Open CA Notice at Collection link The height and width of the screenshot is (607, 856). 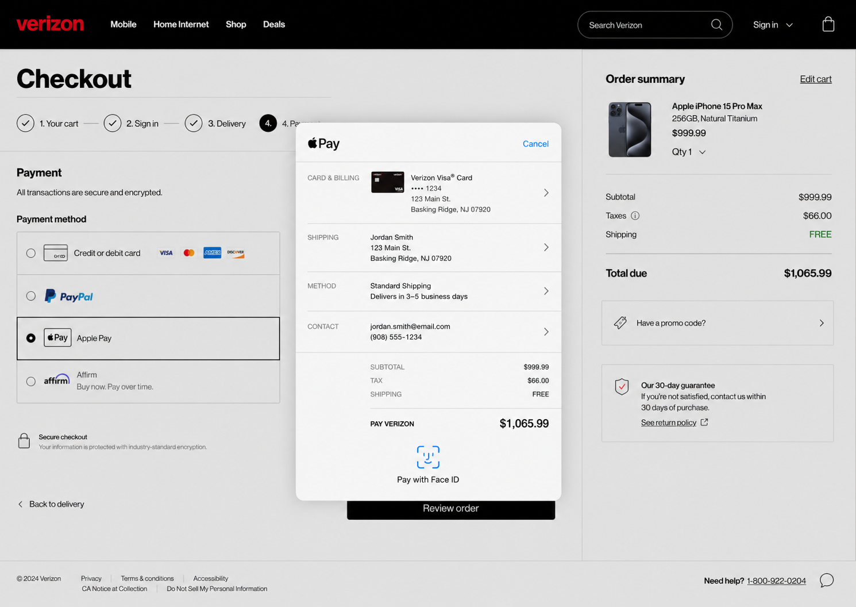[114, 589]
